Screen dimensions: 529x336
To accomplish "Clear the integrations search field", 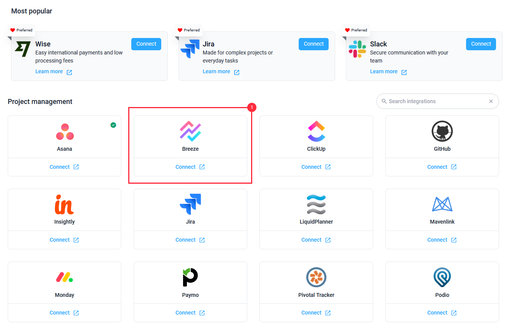I will pyautogui.click(x=491, y=101).
